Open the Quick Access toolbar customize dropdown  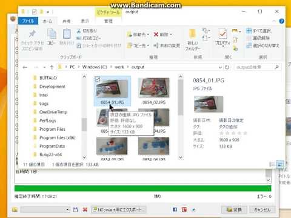(x=48, y=12)
